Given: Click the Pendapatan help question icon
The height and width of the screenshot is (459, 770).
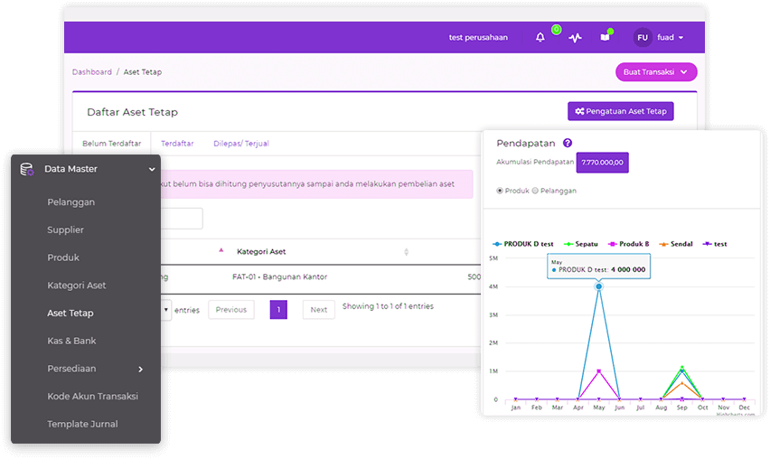Looking at the screenshot, I should click(x=568, y=143).
